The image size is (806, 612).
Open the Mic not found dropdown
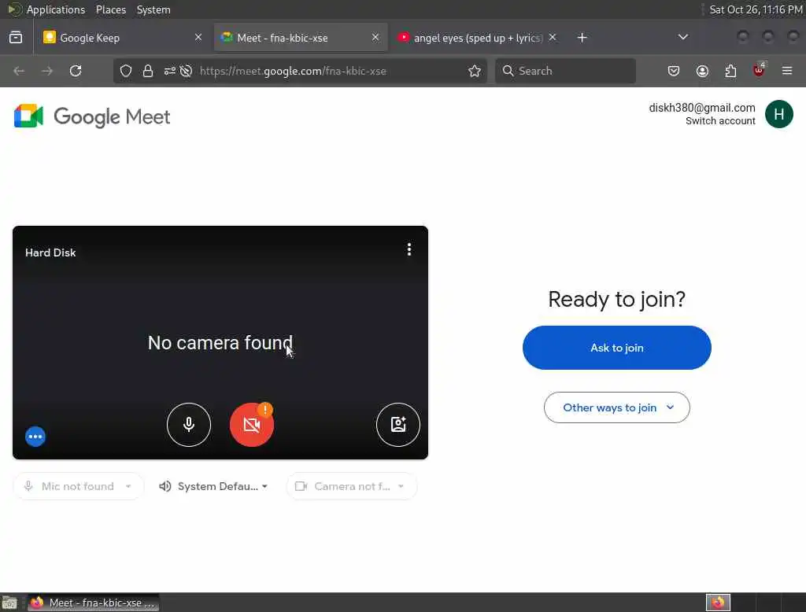[78, 486]
